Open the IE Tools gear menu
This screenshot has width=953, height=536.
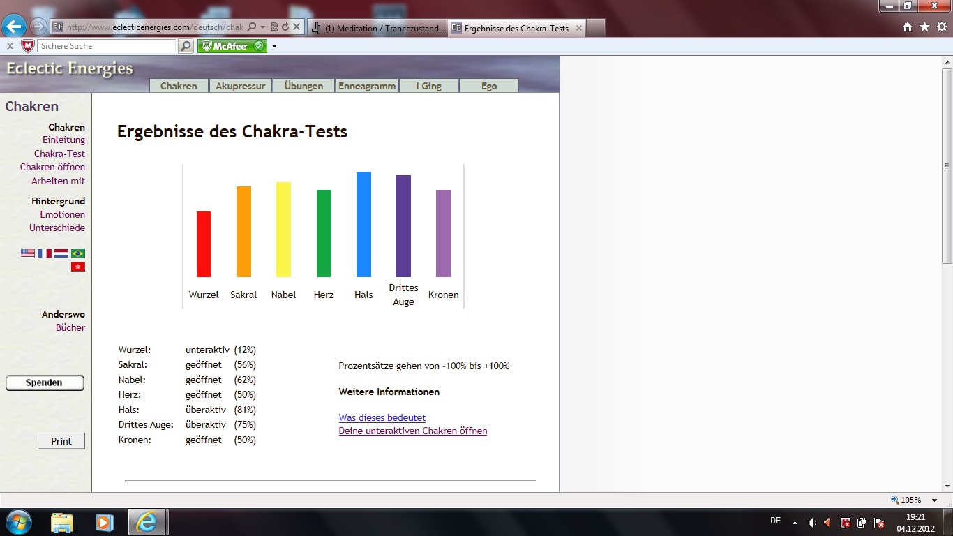pyautogui.click(x=941, y=27)
